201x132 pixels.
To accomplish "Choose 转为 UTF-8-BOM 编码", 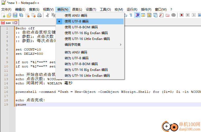I will (90, 64).
